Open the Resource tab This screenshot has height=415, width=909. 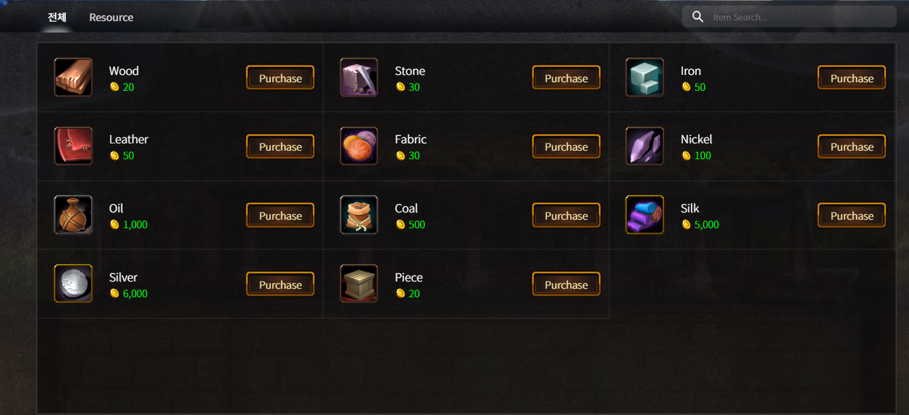[111, 17]
